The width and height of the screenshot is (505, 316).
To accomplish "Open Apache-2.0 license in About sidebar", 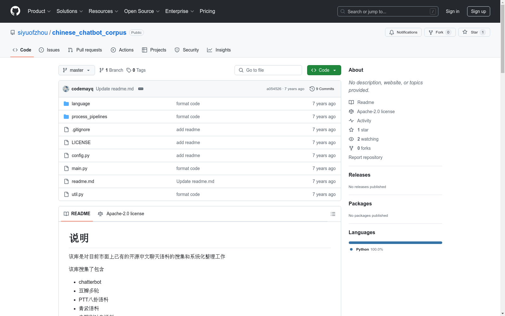I will coord(372,112).
